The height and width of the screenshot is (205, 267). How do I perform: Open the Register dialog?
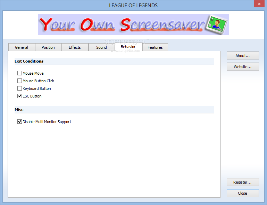(x=243, y=182)
